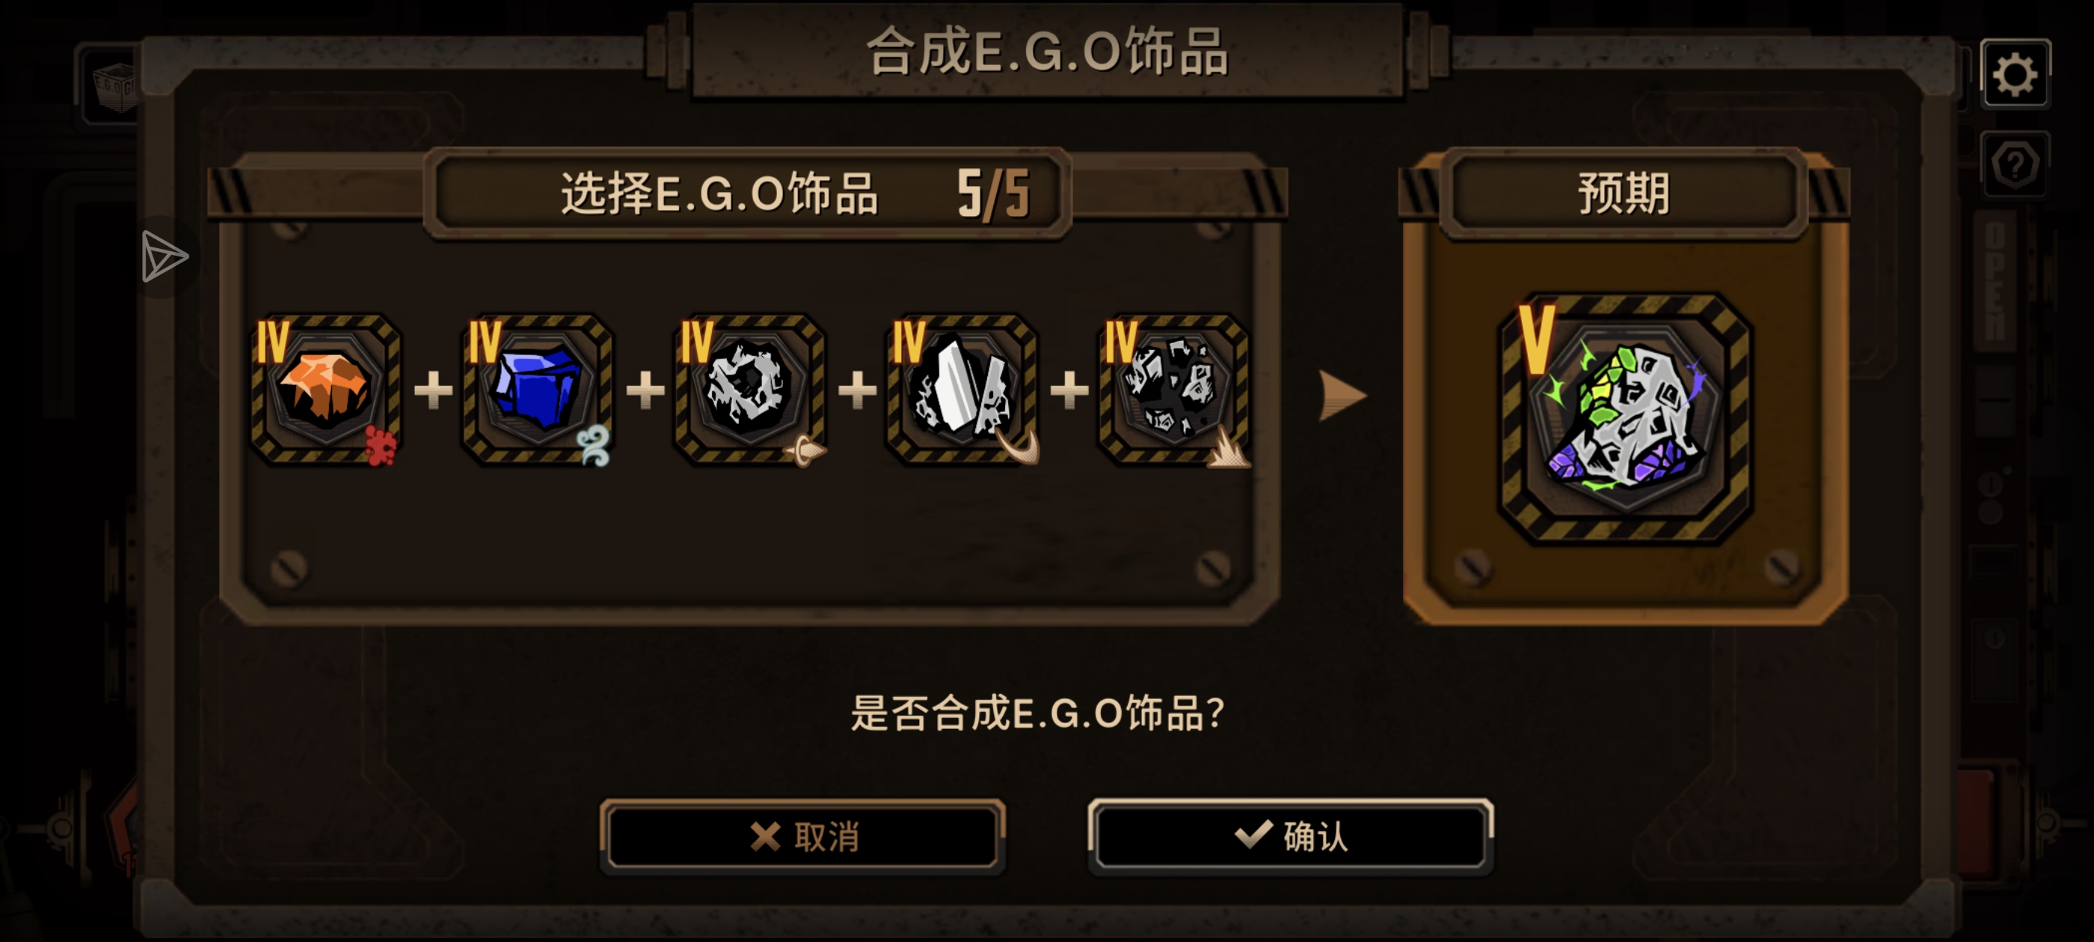Cancel fusion with the 取消 button
This screenshot has height=942, width=2094.
(803, 836)
